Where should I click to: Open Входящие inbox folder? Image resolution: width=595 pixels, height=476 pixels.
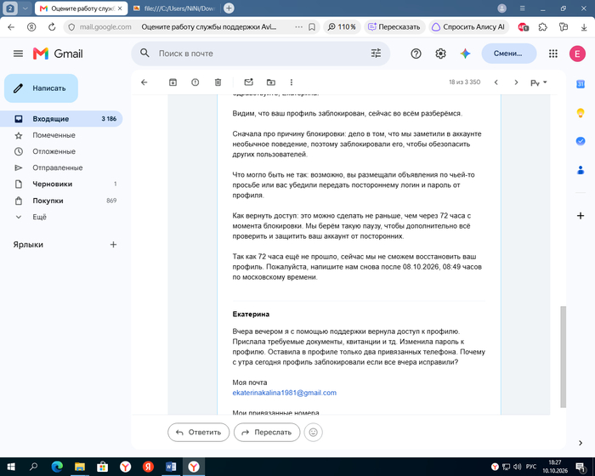(x=61, y=119)
